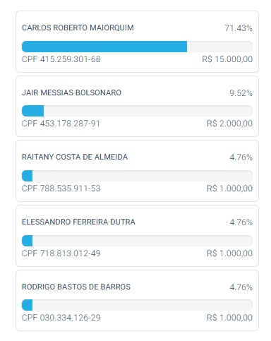The width and height of the screenshot is (271, 341).
Task: Select Elessandro's R$ 1.000,00 amount
Action: tap(229, 253)
